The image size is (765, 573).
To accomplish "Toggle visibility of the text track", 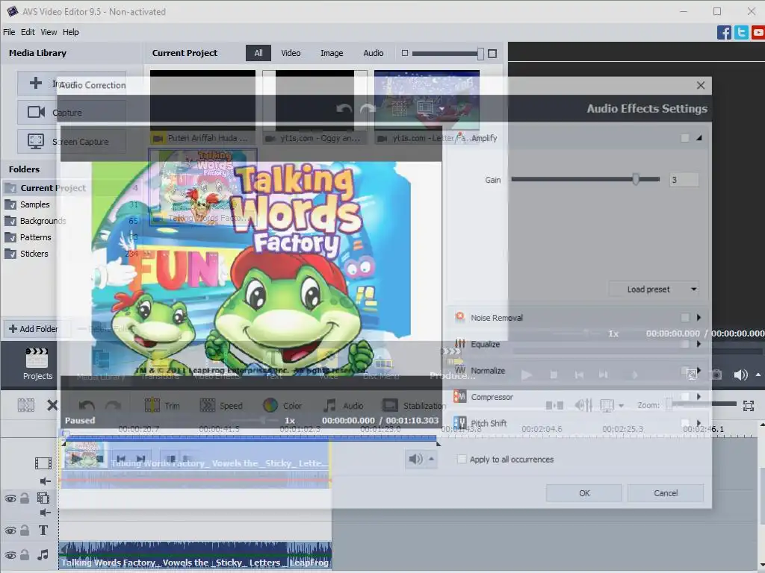I will coord(10,530).
